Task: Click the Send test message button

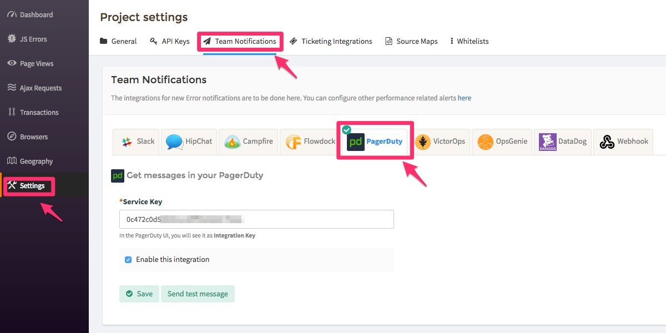Action: click(198, 294)
